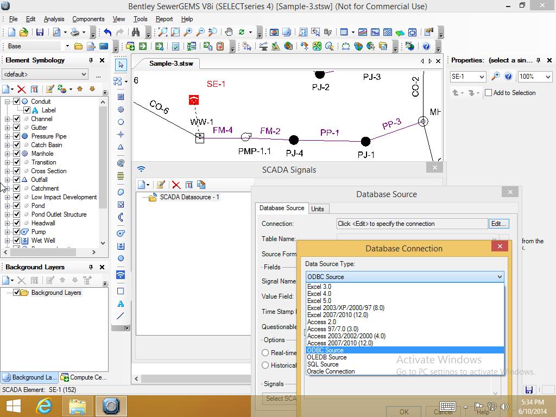Delete the selected SCADA signal with red X

pyautogui.click(x=176, y=185)
